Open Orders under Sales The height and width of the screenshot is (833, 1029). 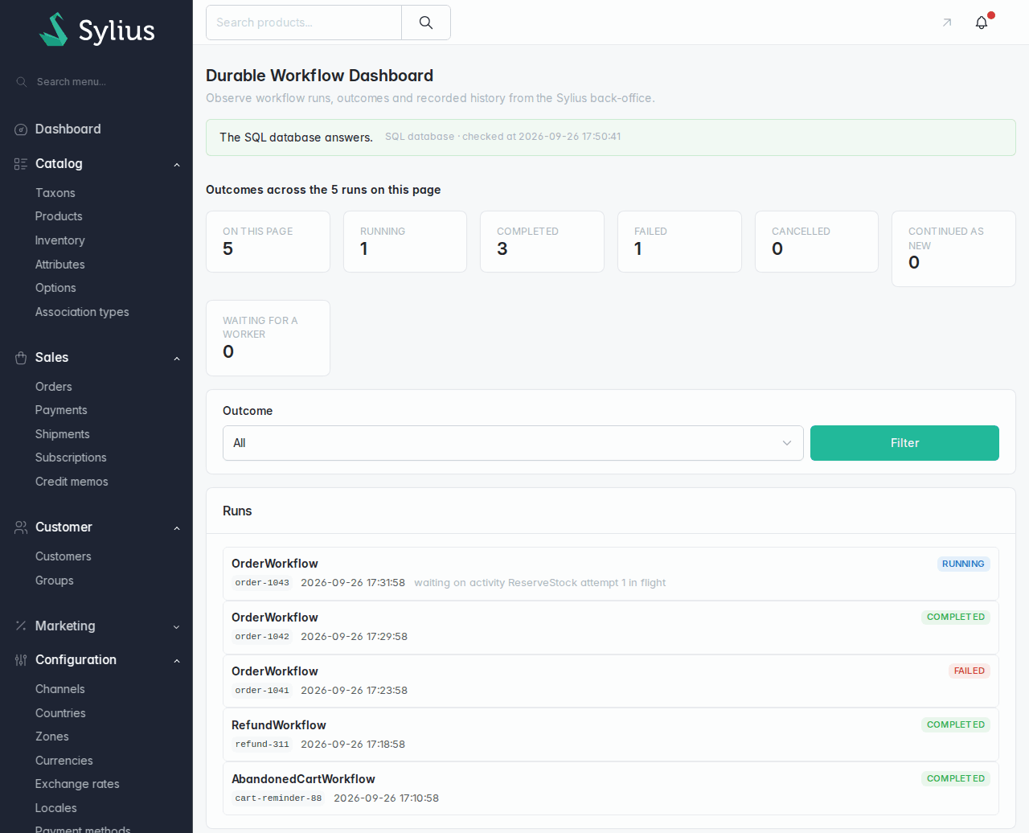pyautogui.click(x=54, y=387)
